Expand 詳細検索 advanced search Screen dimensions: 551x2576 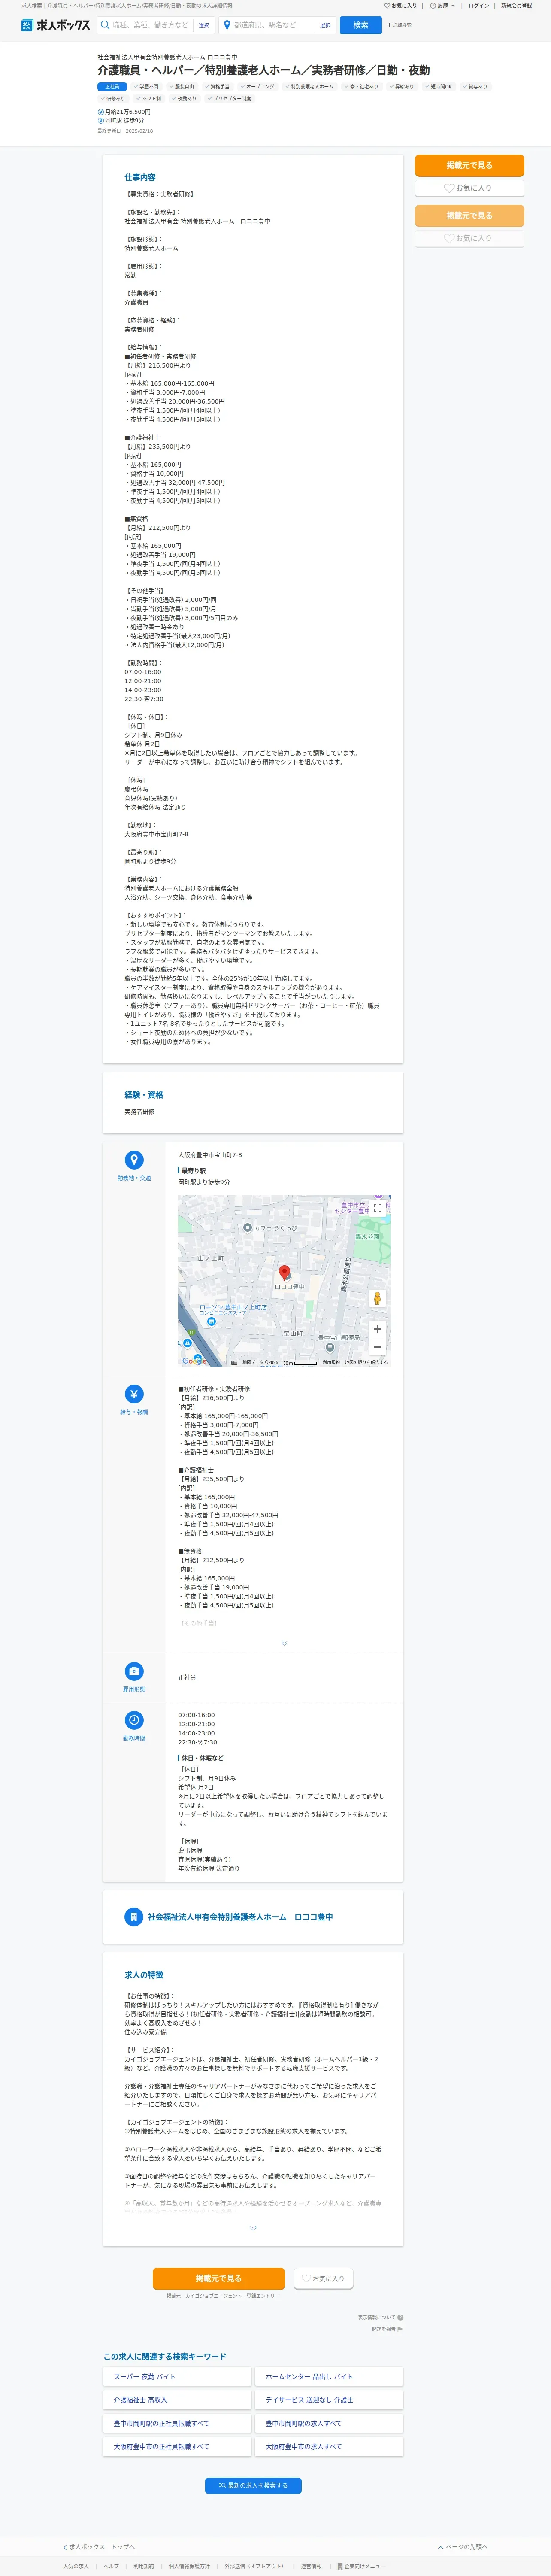tap(399, 25)
